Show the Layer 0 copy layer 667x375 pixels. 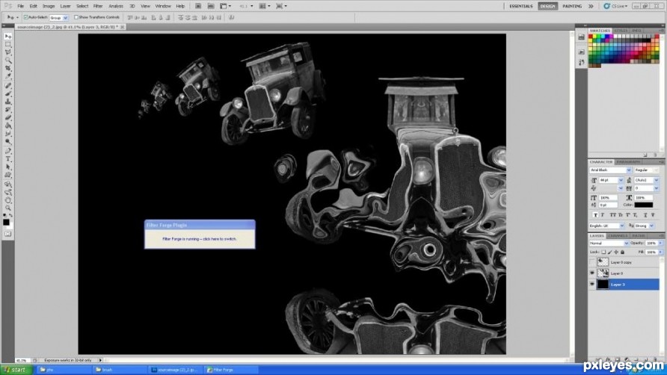[x=592, y=262]
